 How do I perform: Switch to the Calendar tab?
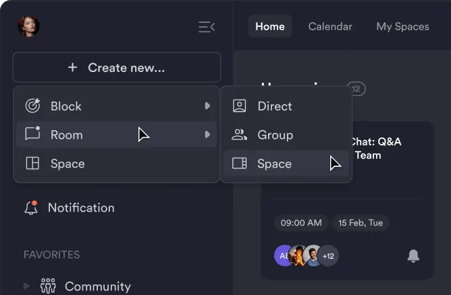coord(330,27)
